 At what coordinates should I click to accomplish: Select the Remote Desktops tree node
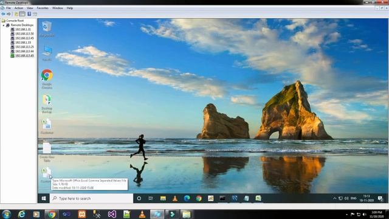coord(22,25)
